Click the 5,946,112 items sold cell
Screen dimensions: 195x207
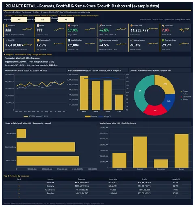[113, 186]
